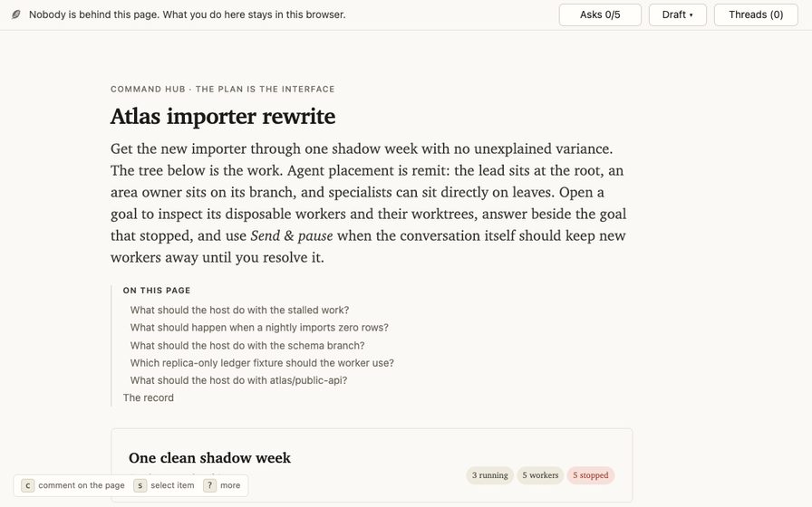Jump to replica-only ledger fixture question
This screenshot has width=812, height=507.
coord(262,363)
